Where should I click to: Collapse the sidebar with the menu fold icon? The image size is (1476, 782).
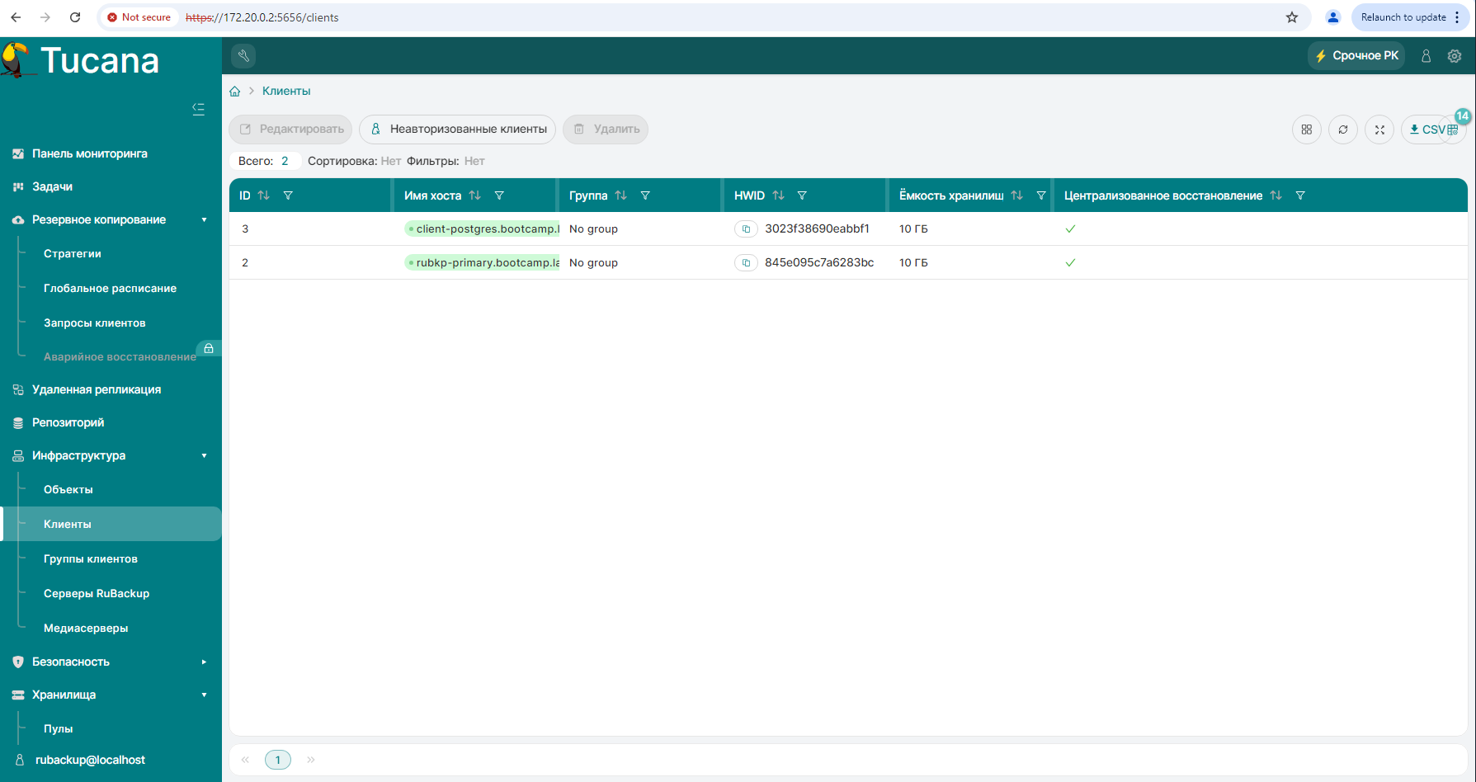[198, 109]
